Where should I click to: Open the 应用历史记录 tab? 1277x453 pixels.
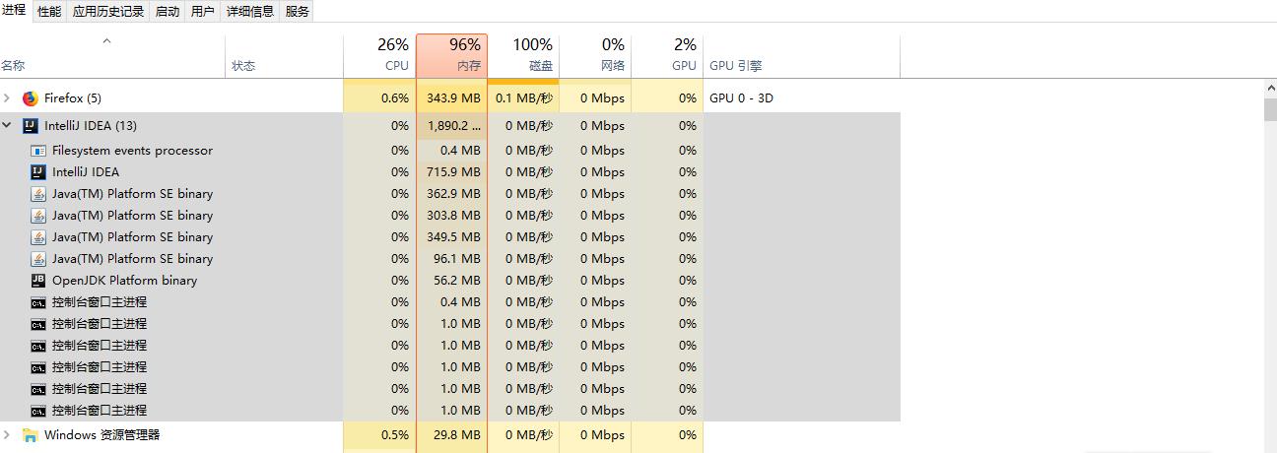108,12
